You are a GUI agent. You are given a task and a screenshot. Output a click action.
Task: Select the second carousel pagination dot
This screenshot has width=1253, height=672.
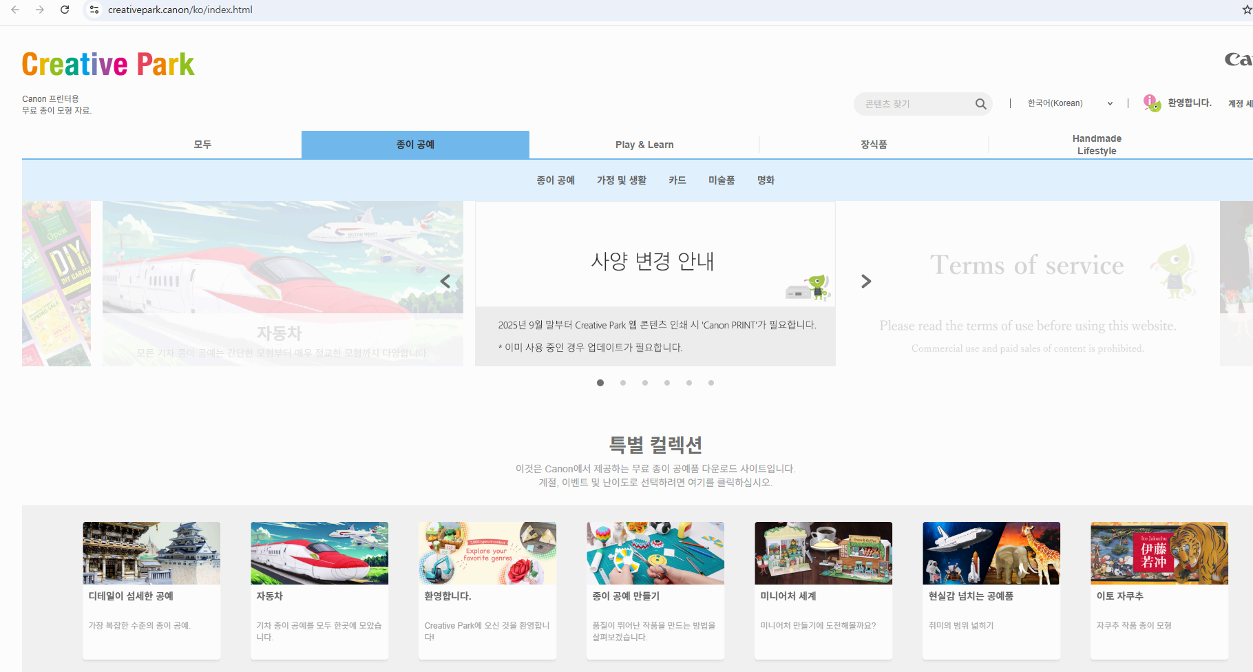click(x=622, y=383)
